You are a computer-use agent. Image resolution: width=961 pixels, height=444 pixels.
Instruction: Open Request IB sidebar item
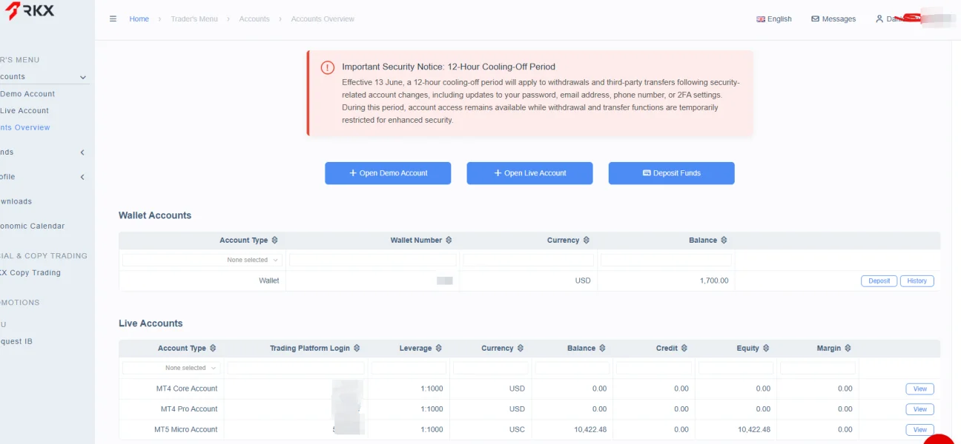tap(16, 342)
